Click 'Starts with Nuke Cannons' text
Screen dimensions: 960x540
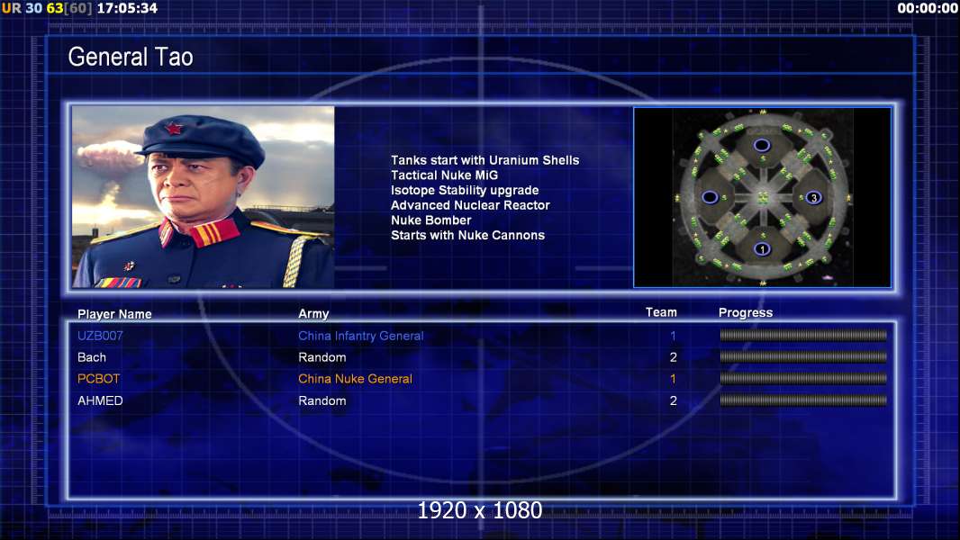(467, 235)
